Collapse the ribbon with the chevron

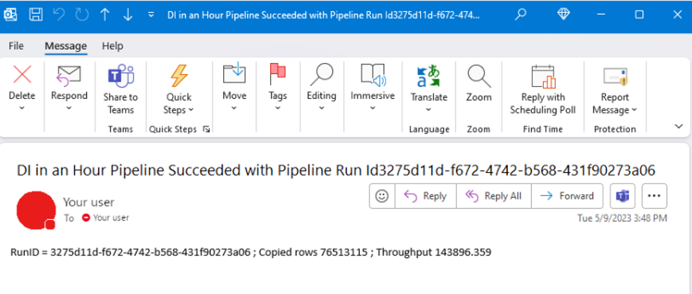coord(678,126)
